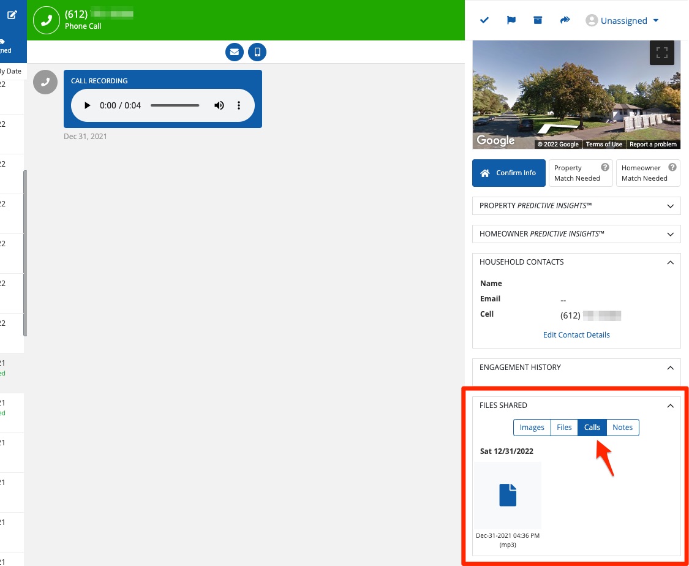Open the Unassigned assignee dropdown
The height and width of the screenshot is (566, 689).
coord(622,21)
